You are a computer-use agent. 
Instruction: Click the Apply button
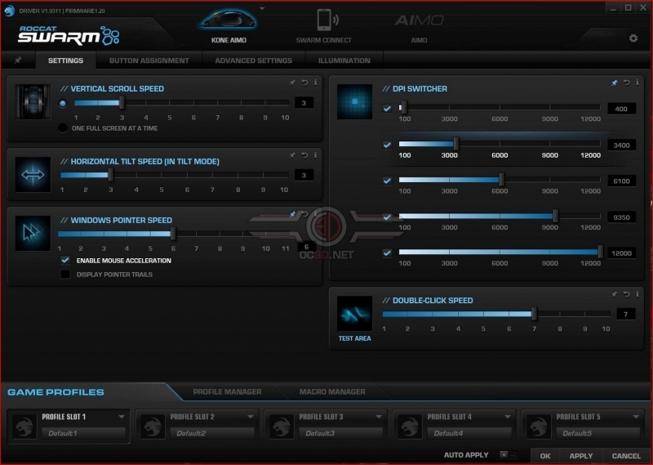[x=581, y=456]
